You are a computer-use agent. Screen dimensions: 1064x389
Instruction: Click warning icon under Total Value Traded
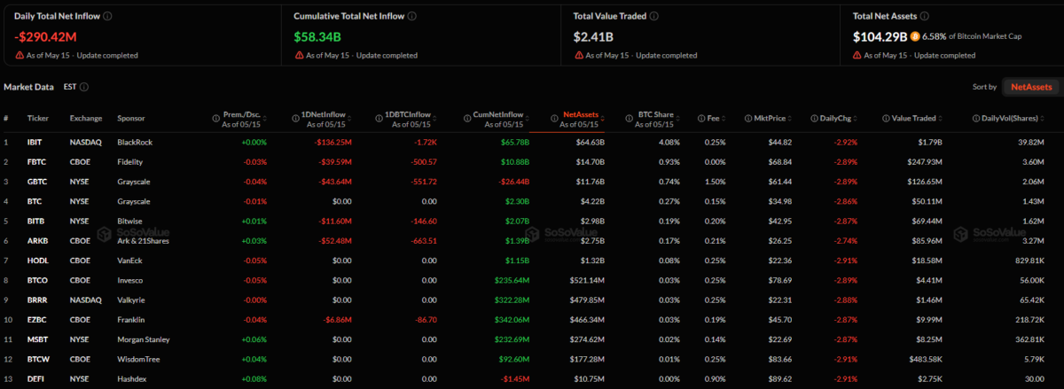click(x=578, y=55)
